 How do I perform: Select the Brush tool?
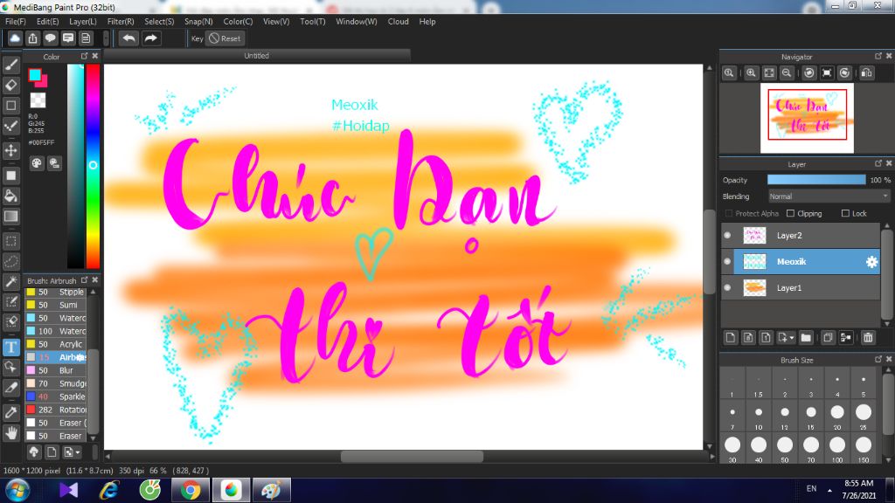click(10, 65)
